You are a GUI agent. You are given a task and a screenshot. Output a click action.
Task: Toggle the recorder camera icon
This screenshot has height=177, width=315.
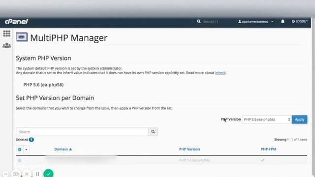[16, 174]
